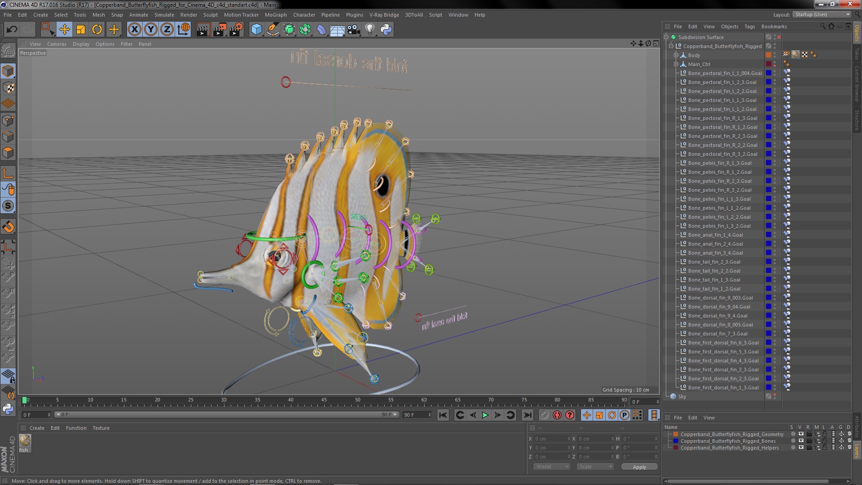Click the Undo arrow icon

[12, 30]
